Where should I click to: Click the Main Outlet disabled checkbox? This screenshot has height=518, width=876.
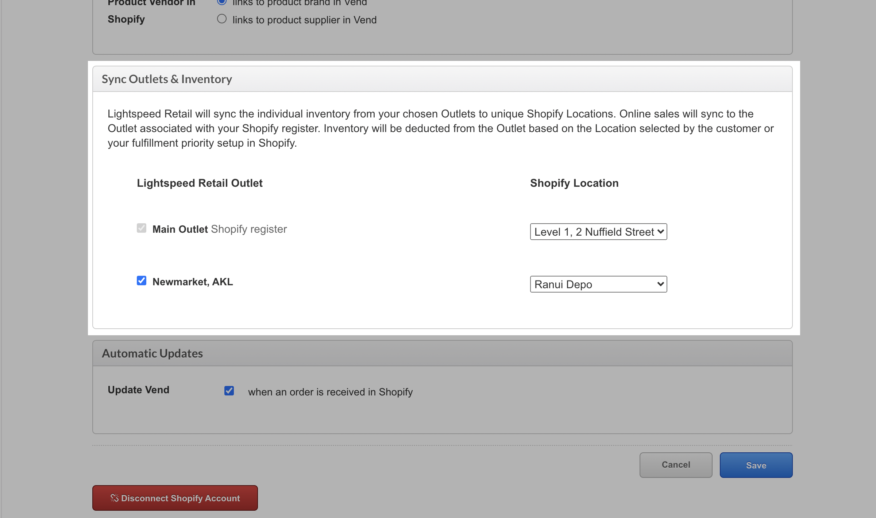[142, 228]
